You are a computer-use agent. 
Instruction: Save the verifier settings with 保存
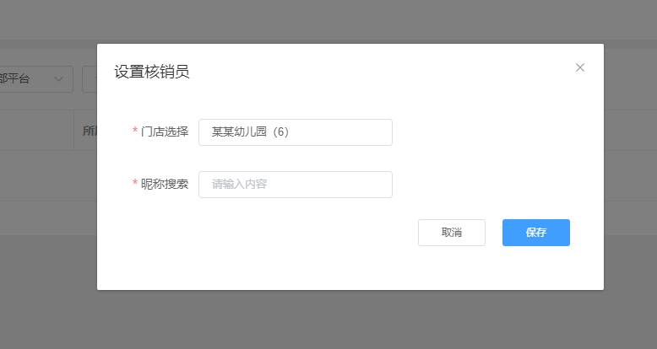(x=536, y=233)
